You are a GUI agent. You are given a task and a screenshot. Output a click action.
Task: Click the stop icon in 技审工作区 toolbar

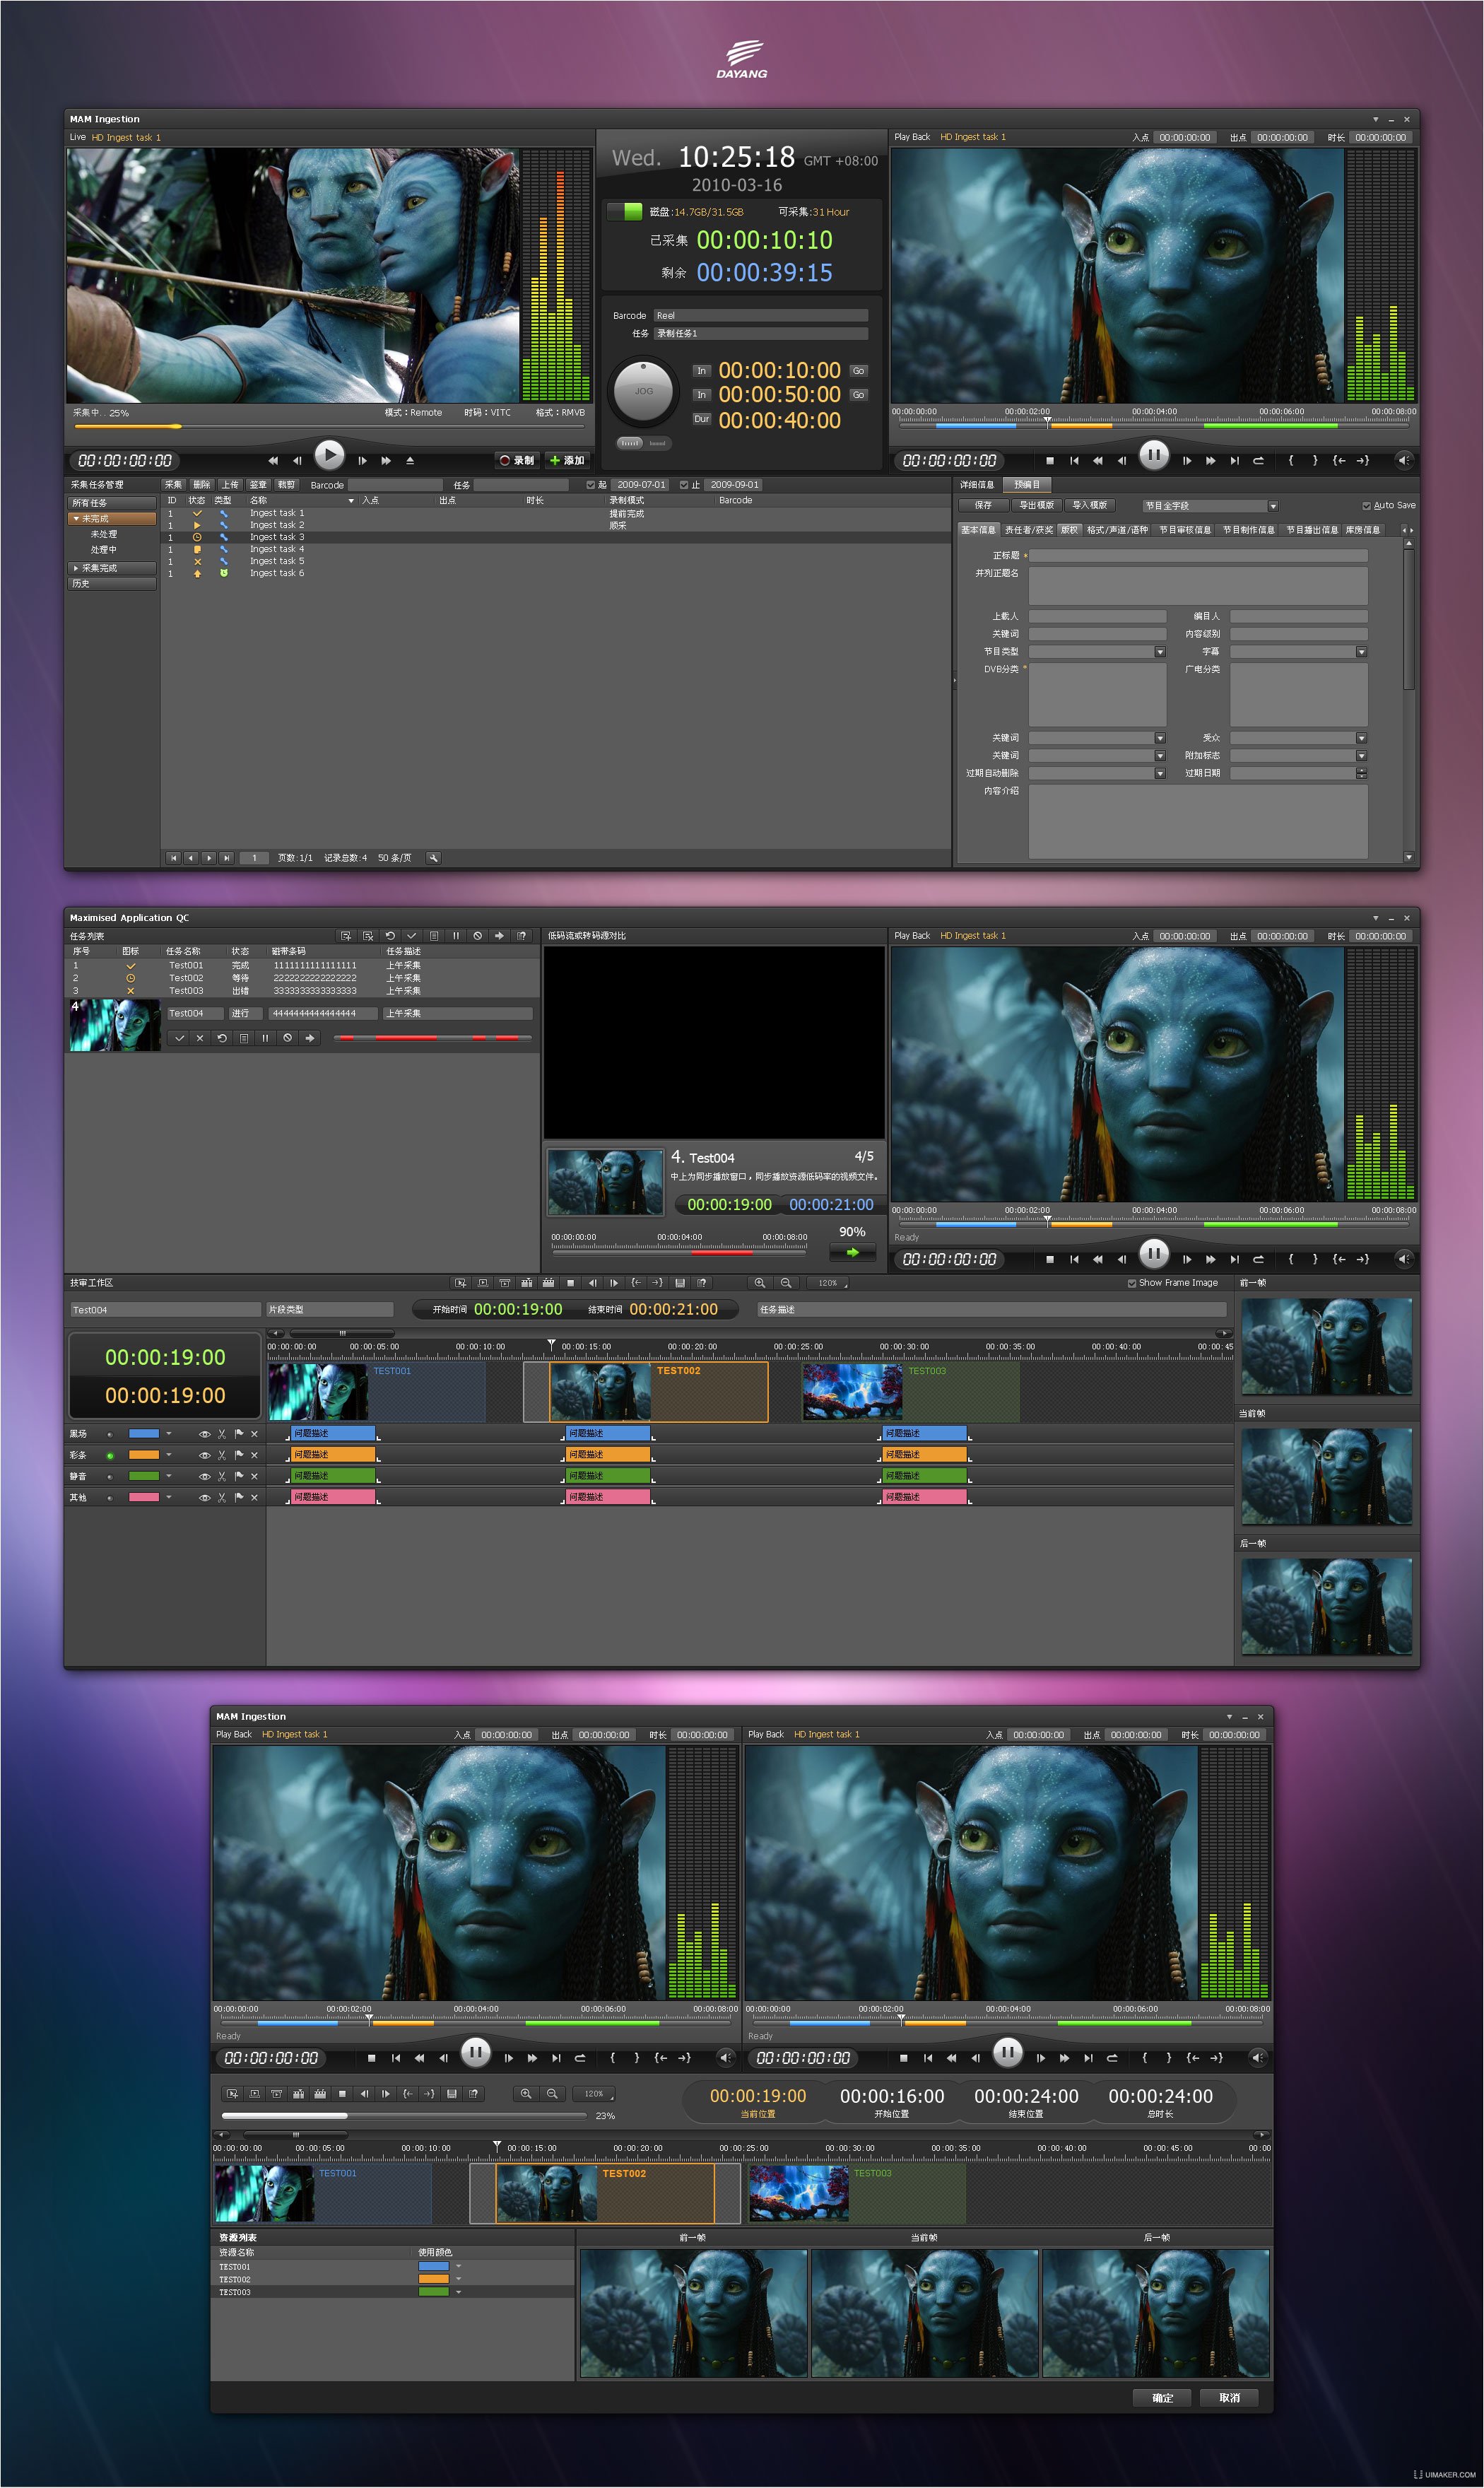[570, 1283]
